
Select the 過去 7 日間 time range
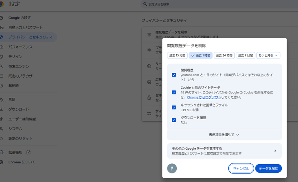click(246, 55)
